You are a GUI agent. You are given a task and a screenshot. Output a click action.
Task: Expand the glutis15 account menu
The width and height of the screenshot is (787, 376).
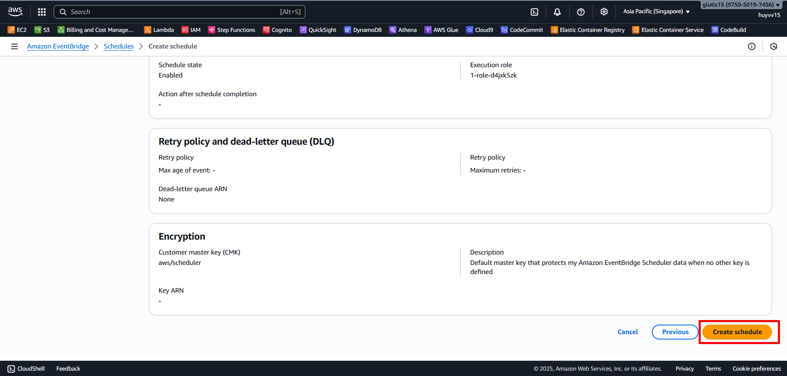[741, 5]
